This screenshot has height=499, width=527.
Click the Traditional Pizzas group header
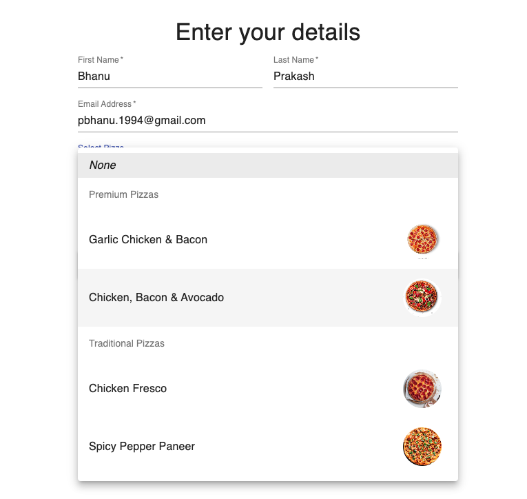[127, 343]
